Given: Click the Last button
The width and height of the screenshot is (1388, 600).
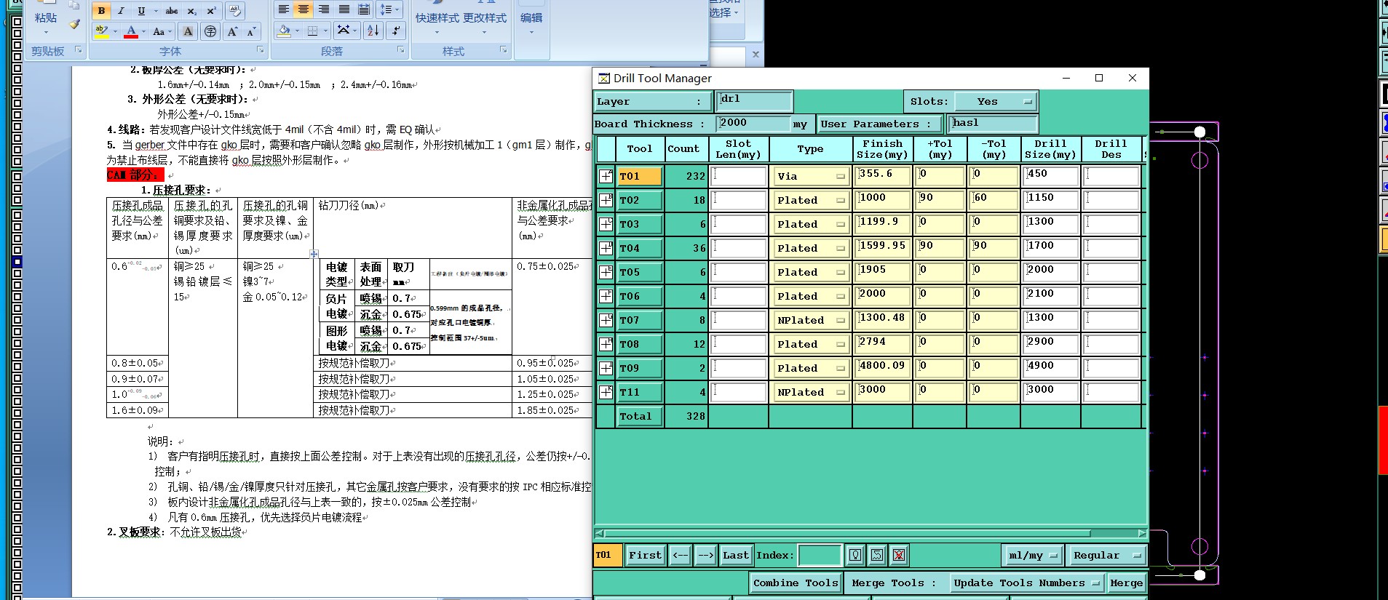Looking at the screenshot, I should (x=736, y=555).
